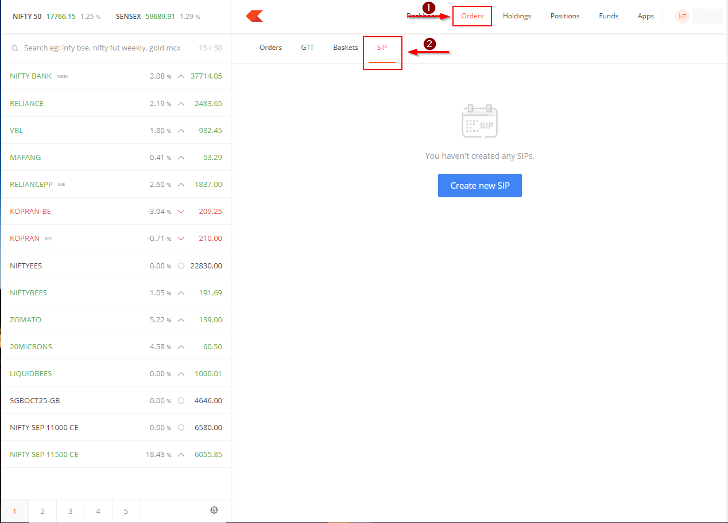Select VBL in the watchlist
Viewport: 728px width, 523px height.
[116, 131]
